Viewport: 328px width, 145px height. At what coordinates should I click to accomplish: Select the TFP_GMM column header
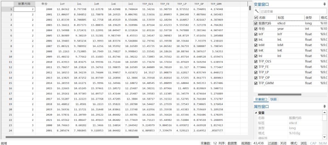click(x=216, y=4)
